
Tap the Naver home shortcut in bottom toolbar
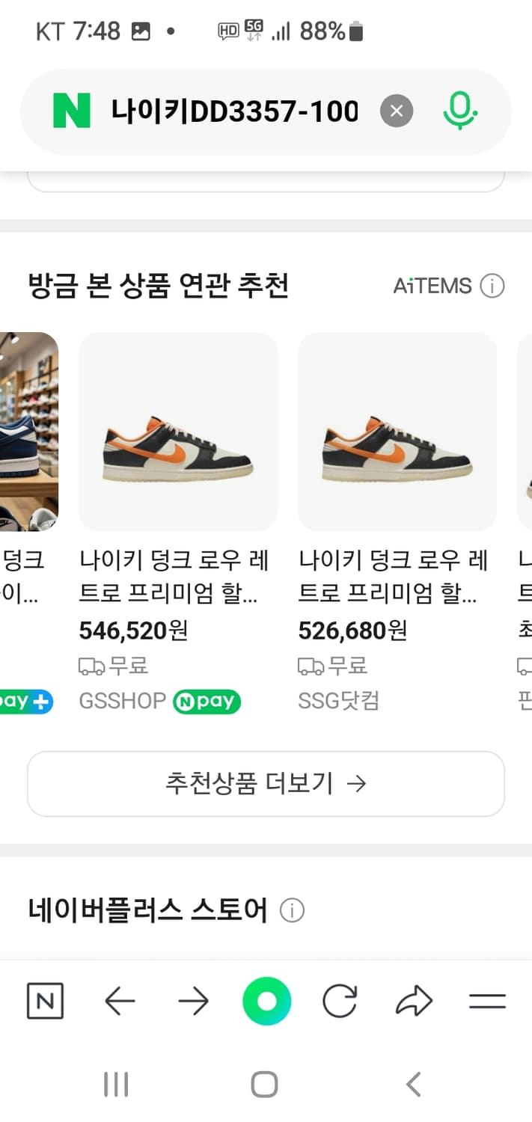pos(45,1001)
